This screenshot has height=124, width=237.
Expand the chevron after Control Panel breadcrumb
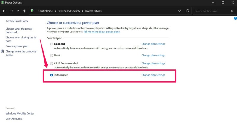[56, 11]
